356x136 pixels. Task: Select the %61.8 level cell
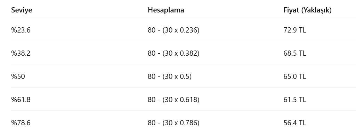(x=21, y=100)
